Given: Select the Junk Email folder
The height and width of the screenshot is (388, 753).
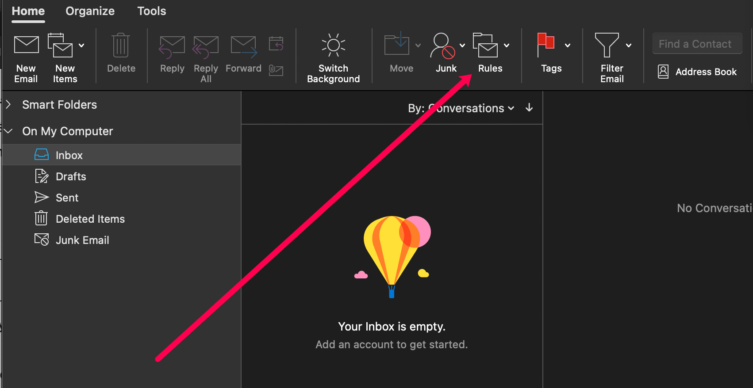Looking at the screenshot, I should [x=82, y=240].
